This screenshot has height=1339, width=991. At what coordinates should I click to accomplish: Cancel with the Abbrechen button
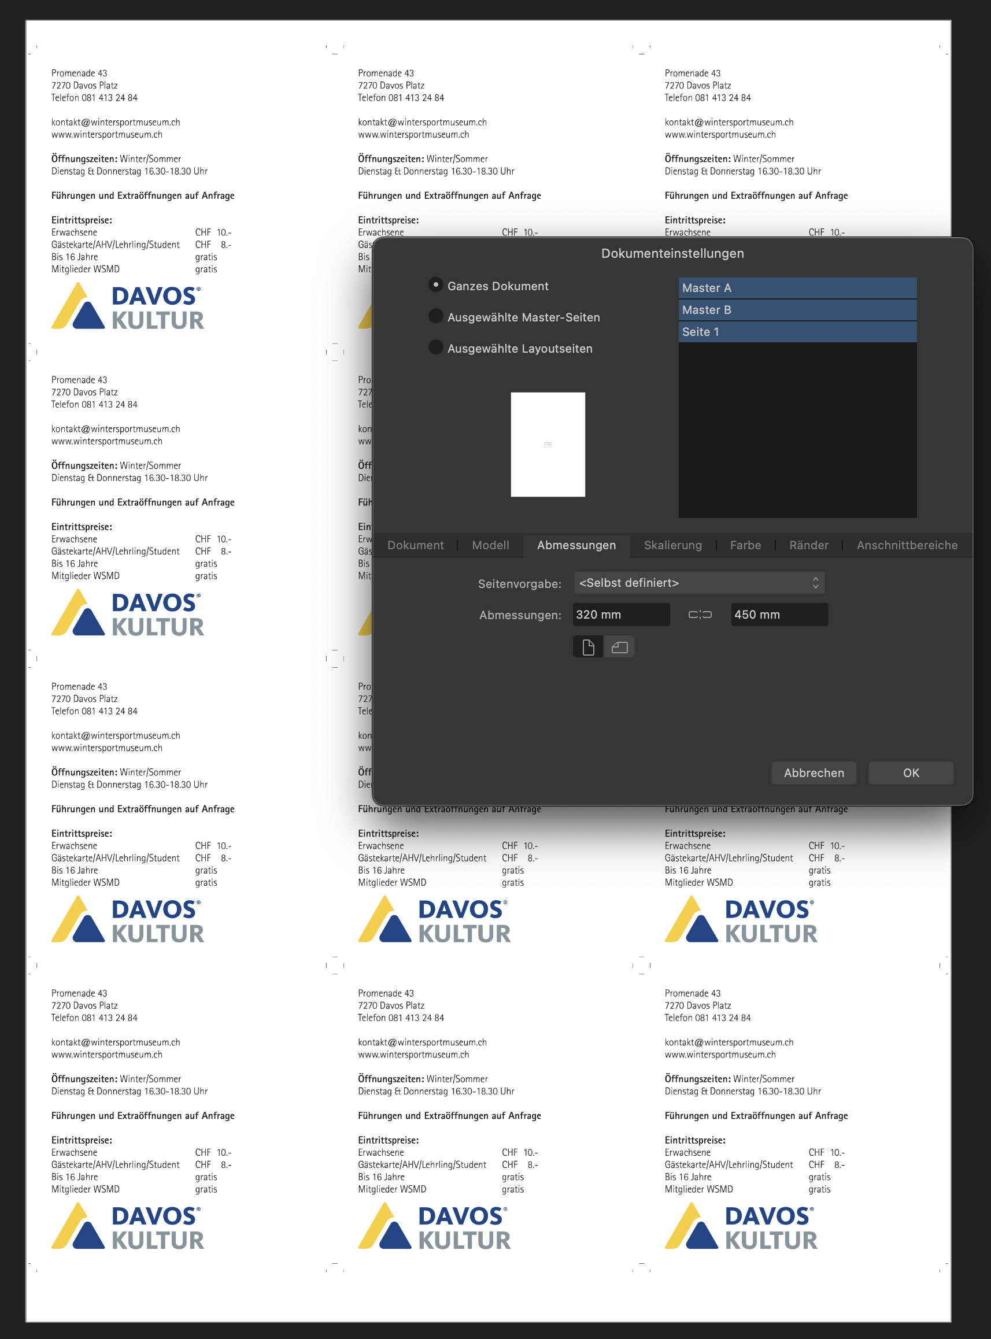click(x=813, y=774)
